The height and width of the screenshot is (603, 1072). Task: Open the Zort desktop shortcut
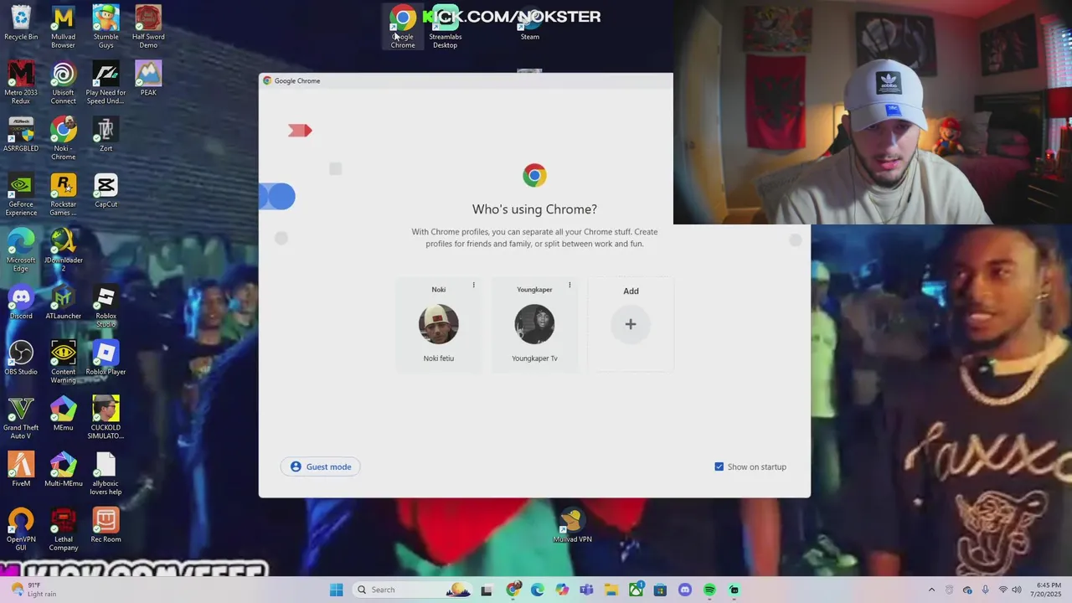[x=106, y=135]
